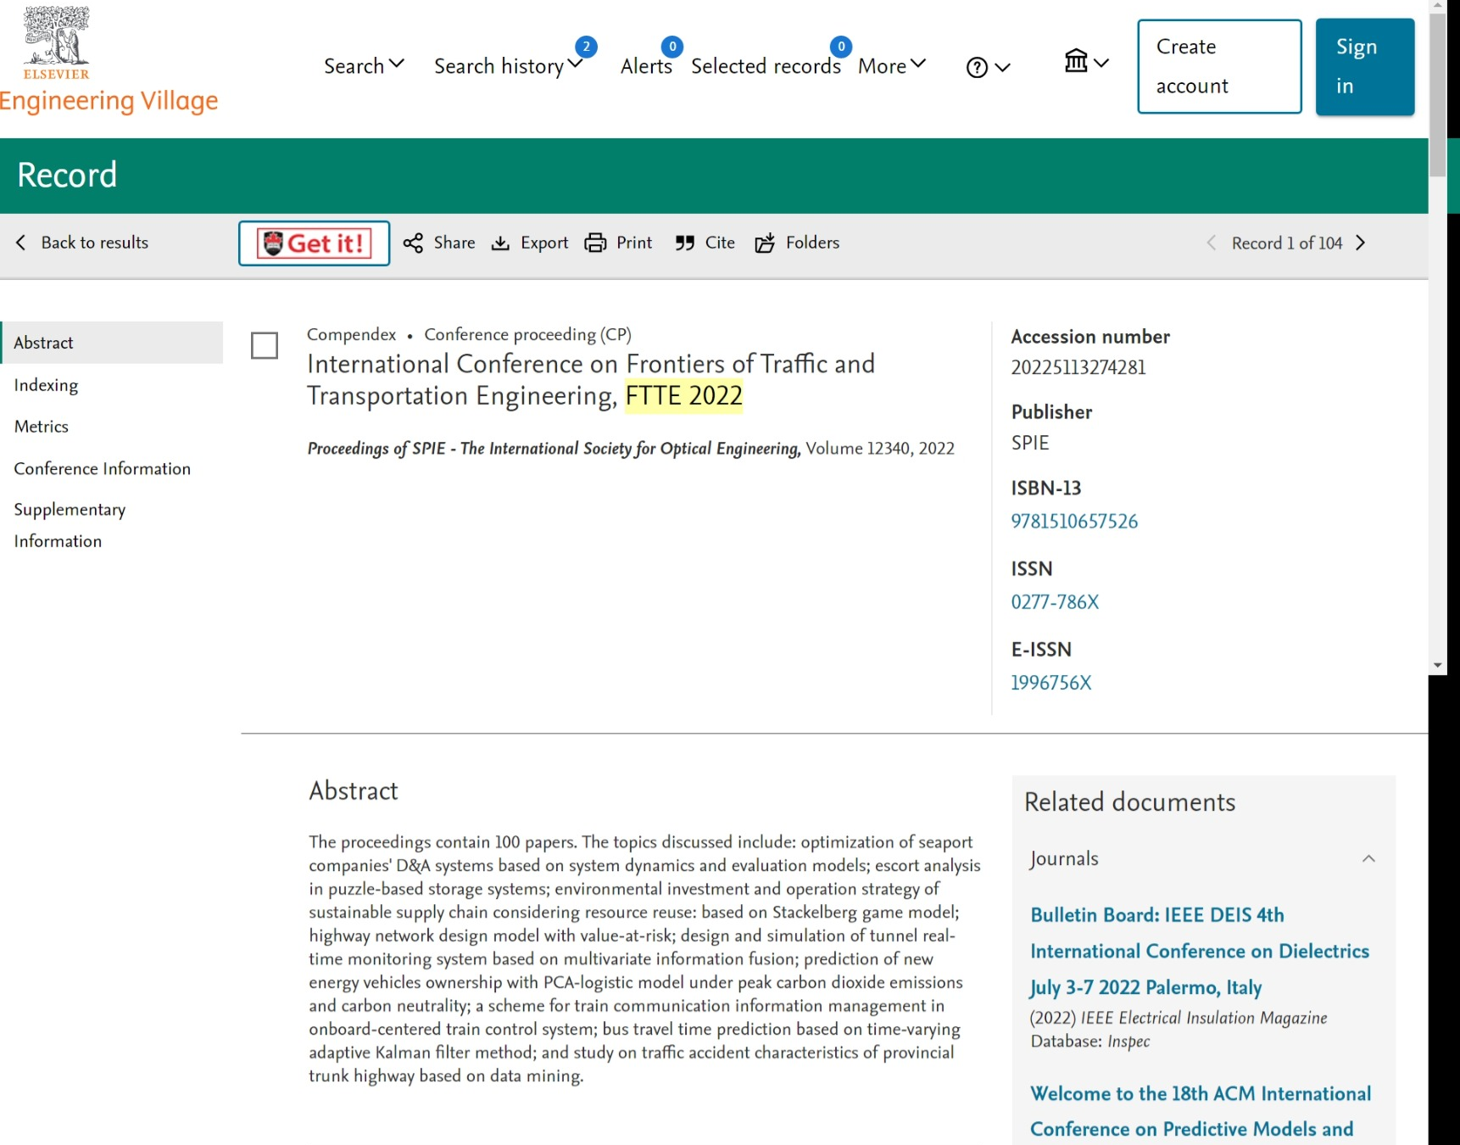Click the page vertical scrollbar thumb
The width and height of the screenshot is (1460, 1145).
pyautogui.click(x=1437, y=95)
